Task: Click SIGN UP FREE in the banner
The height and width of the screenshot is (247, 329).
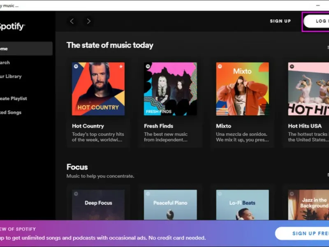Action: 302,233
